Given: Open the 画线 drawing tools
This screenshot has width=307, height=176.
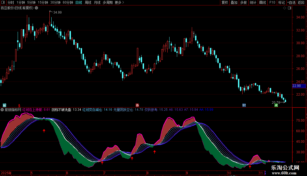Looking at the screenshot, I should point(262,3).
